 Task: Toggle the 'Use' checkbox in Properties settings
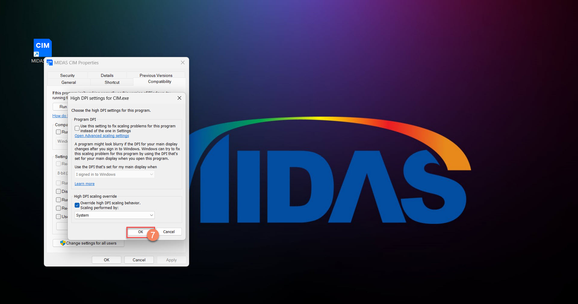tap(58, 217)
